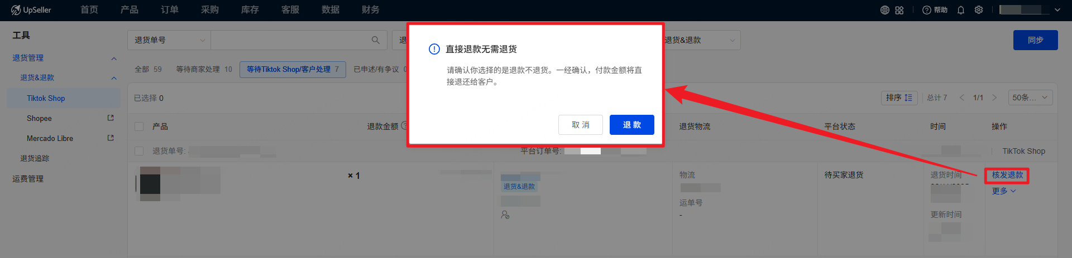This screenshot has height=258, width=1072.
Task: Collapse the 退货管理 sidebar section
Action: click(114, 58)
